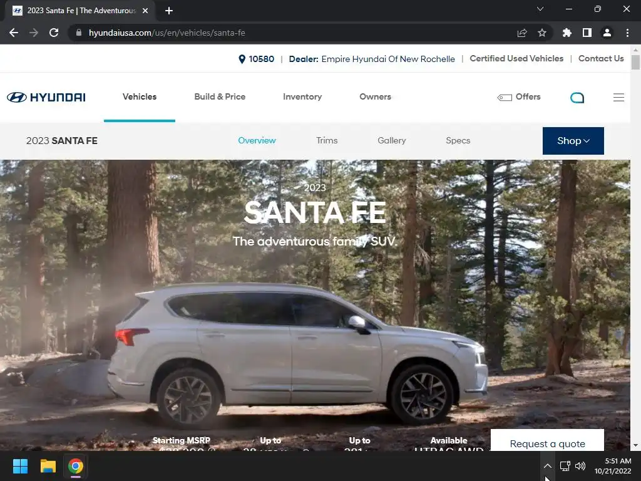Image resolution: width=641 pixels, height=481 pixels.
Task: Open Chrome three-dot menu
Action: (x=627, y=33)
